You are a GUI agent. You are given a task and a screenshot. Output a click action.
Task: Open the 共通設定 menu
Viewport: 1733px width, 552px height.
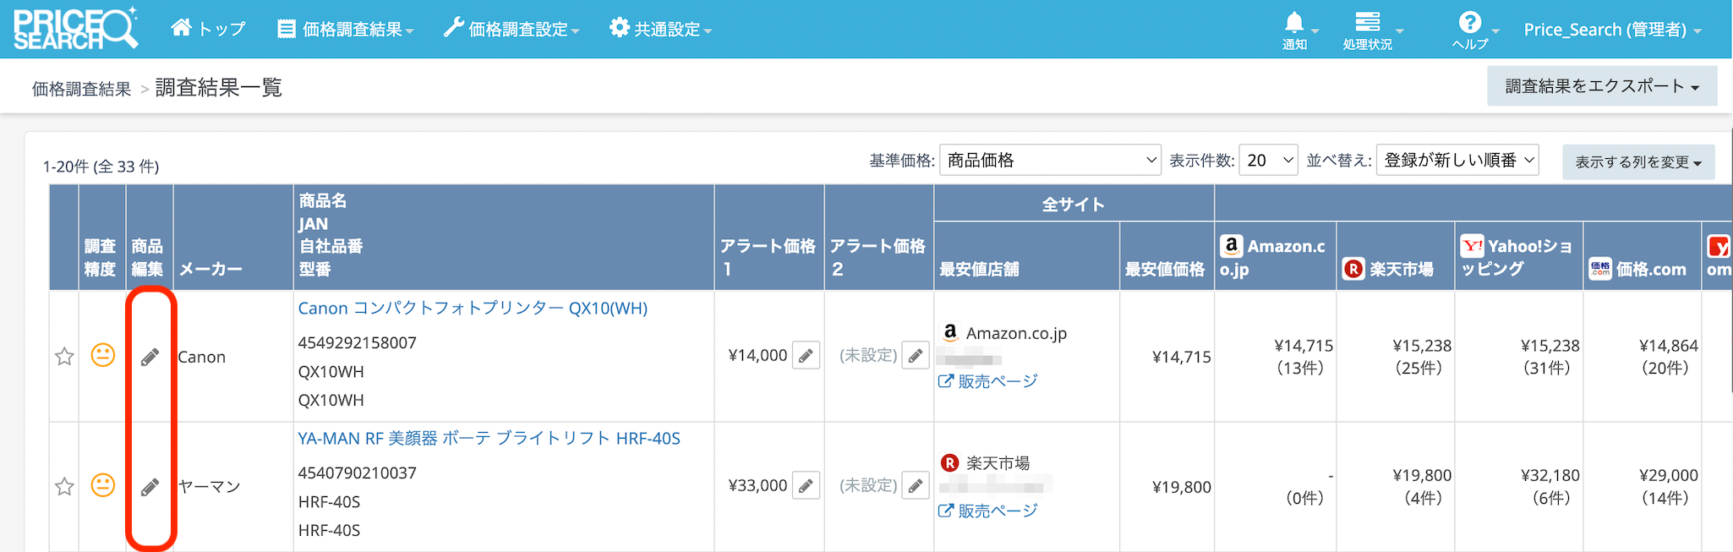pos(661,30)
